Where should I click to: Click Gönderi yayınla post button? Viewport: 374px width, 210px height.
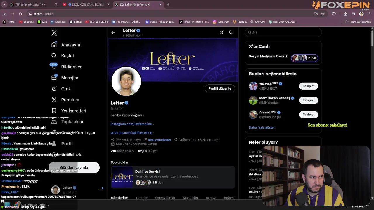[x=74, y=167]
